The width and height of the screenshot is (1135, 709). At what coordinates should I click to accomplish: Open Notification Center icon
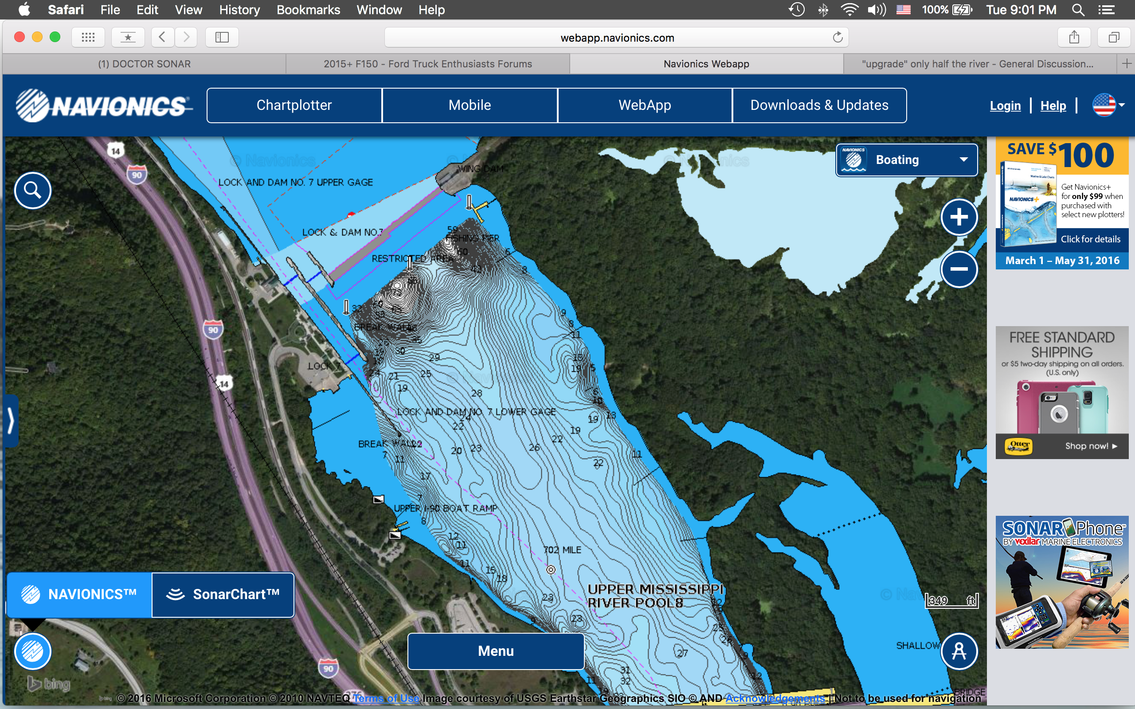(x=1107, y=9)
